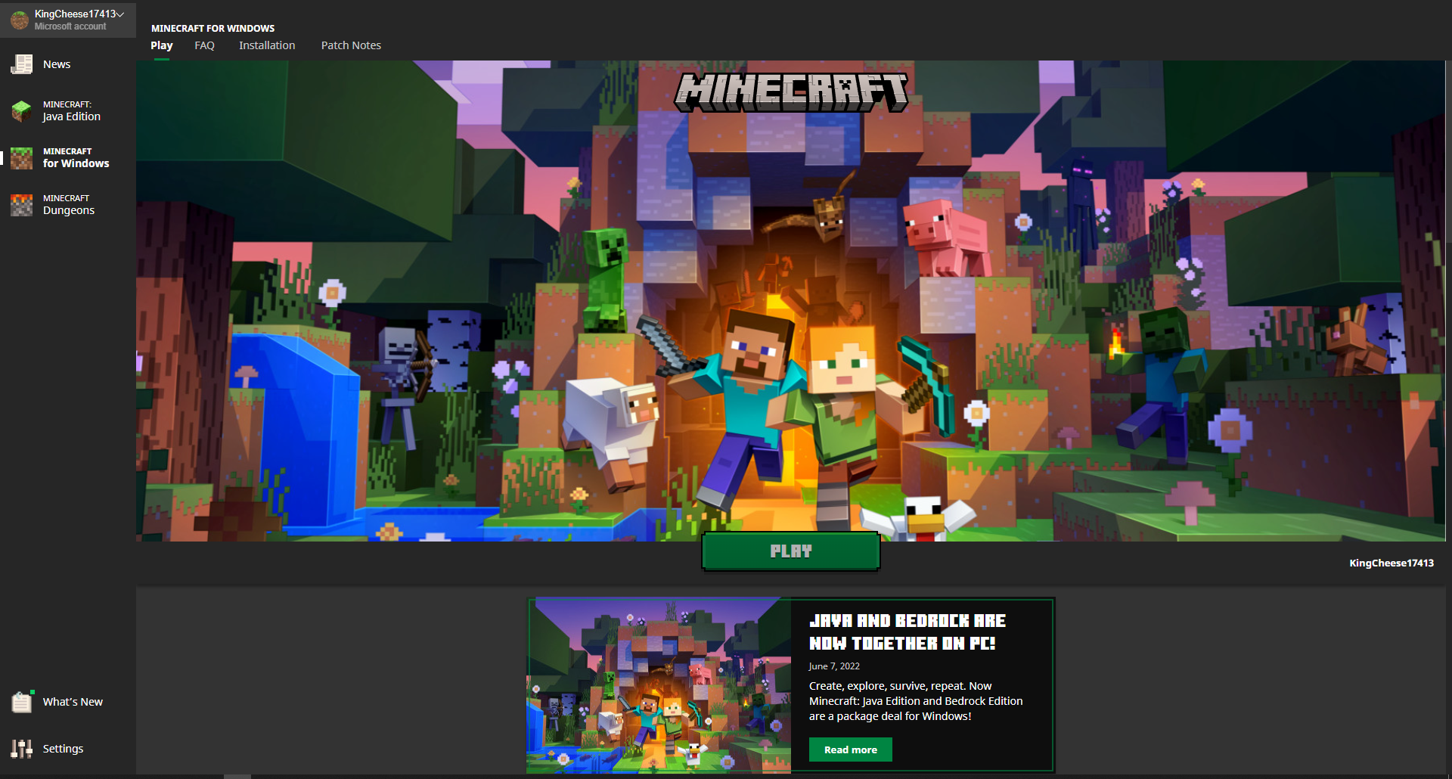Expand the account dropdown chevron
This screenshot has width=1452, height=779.
(x=120, y=14)
